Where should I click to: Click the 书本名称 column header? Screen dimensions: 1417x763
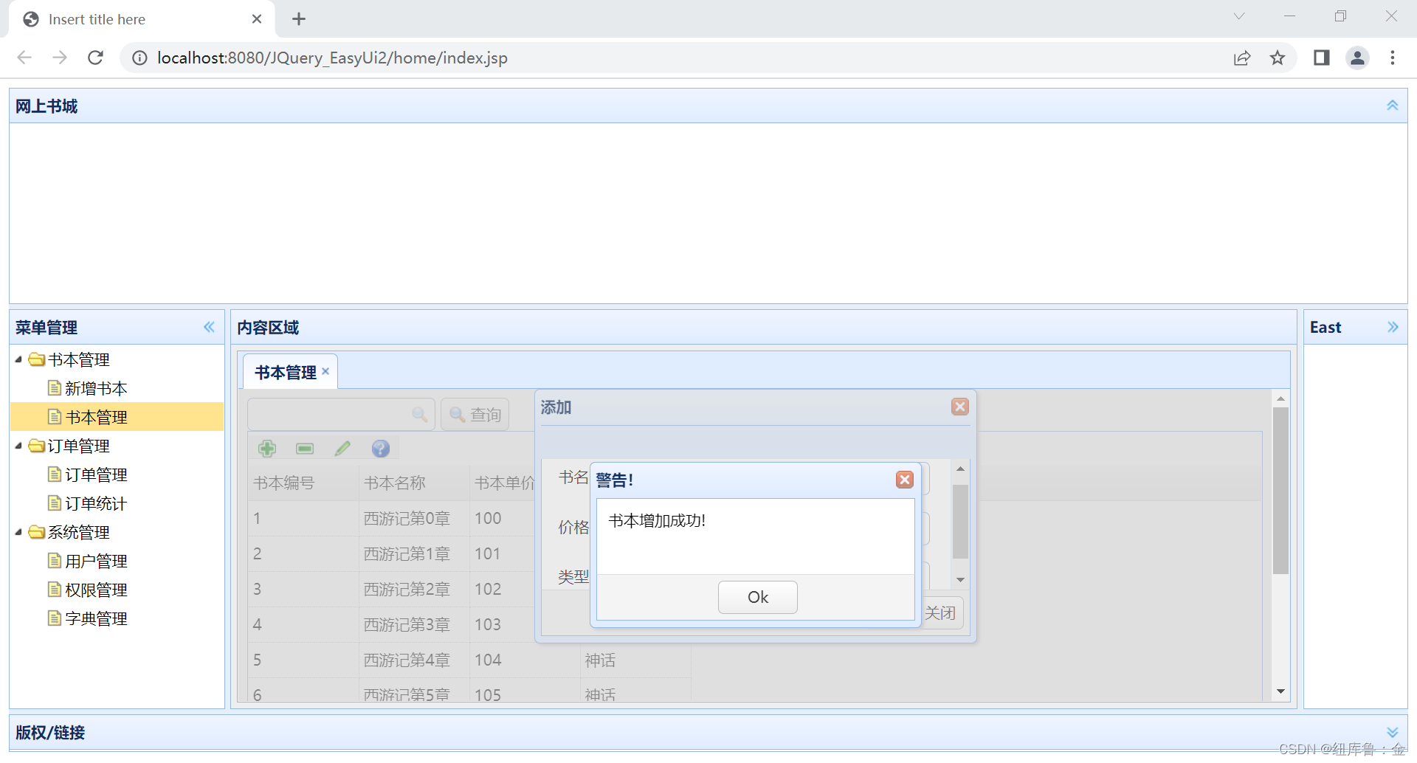[x=414, y=483]
